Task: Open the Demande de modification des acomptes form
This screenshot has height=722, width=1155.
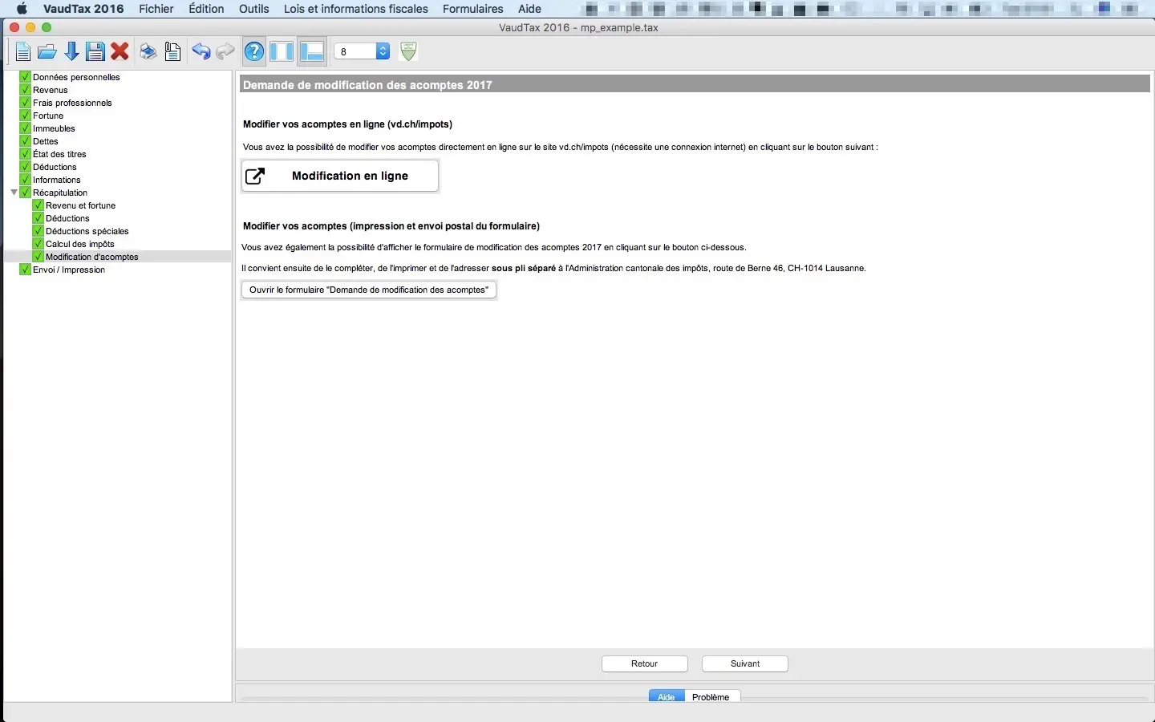Action: (369, 290)
